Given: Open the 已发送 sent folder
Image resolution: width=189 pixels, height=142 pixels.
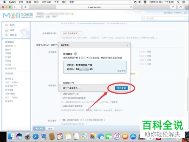Looking at the screenshot, I should pyautogui.click(x=8, y=57).
